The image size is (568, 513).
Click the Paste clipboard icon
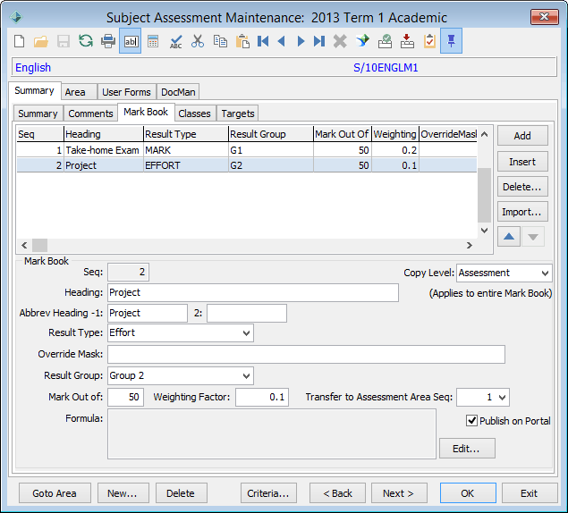coord(242,41)
